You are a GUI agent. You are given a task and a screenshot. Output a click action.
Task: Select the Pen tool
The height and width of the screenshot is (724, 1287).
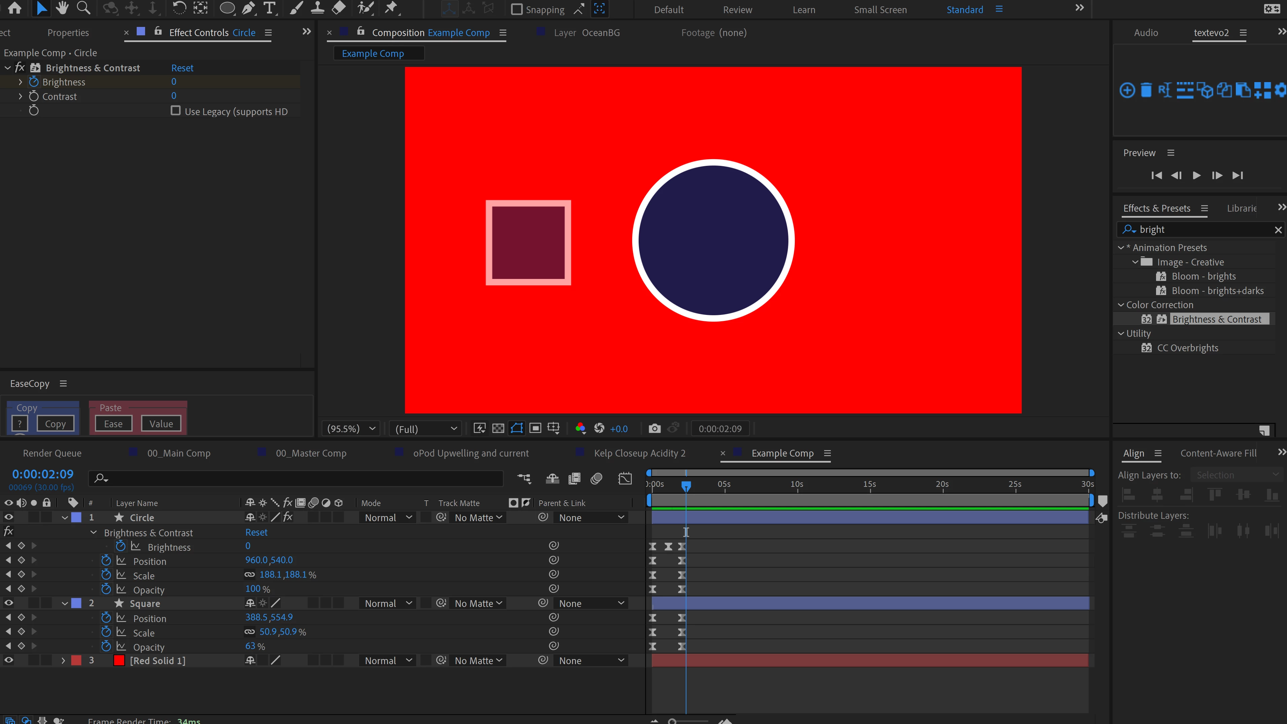click(248, 8)
